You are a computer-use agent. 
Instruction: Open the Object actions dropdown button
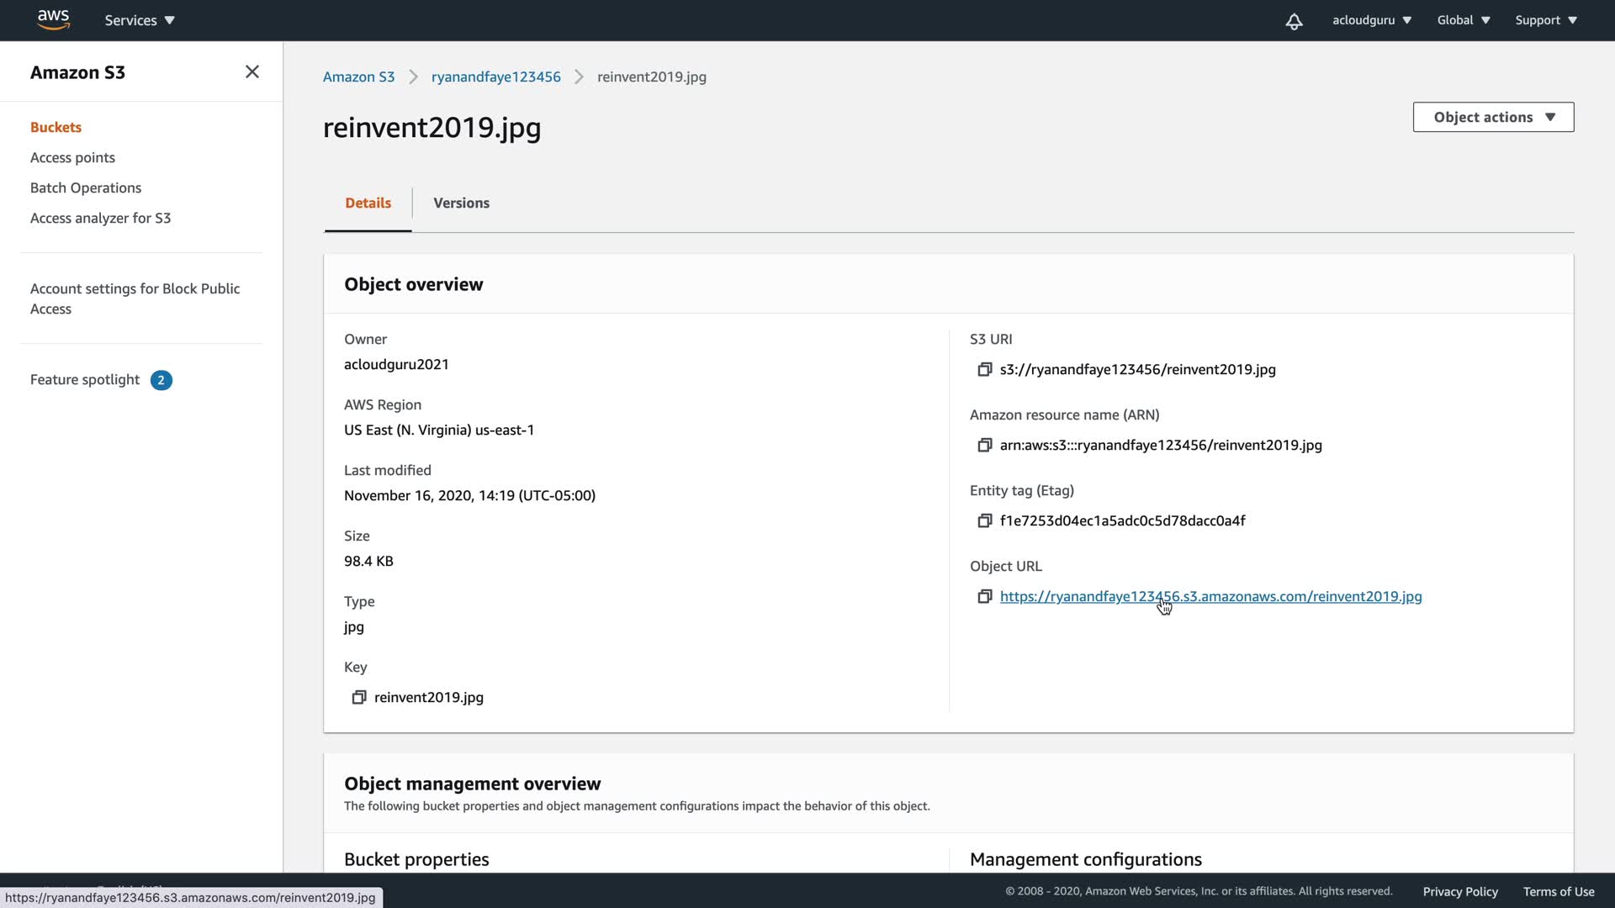[1493, 118]
